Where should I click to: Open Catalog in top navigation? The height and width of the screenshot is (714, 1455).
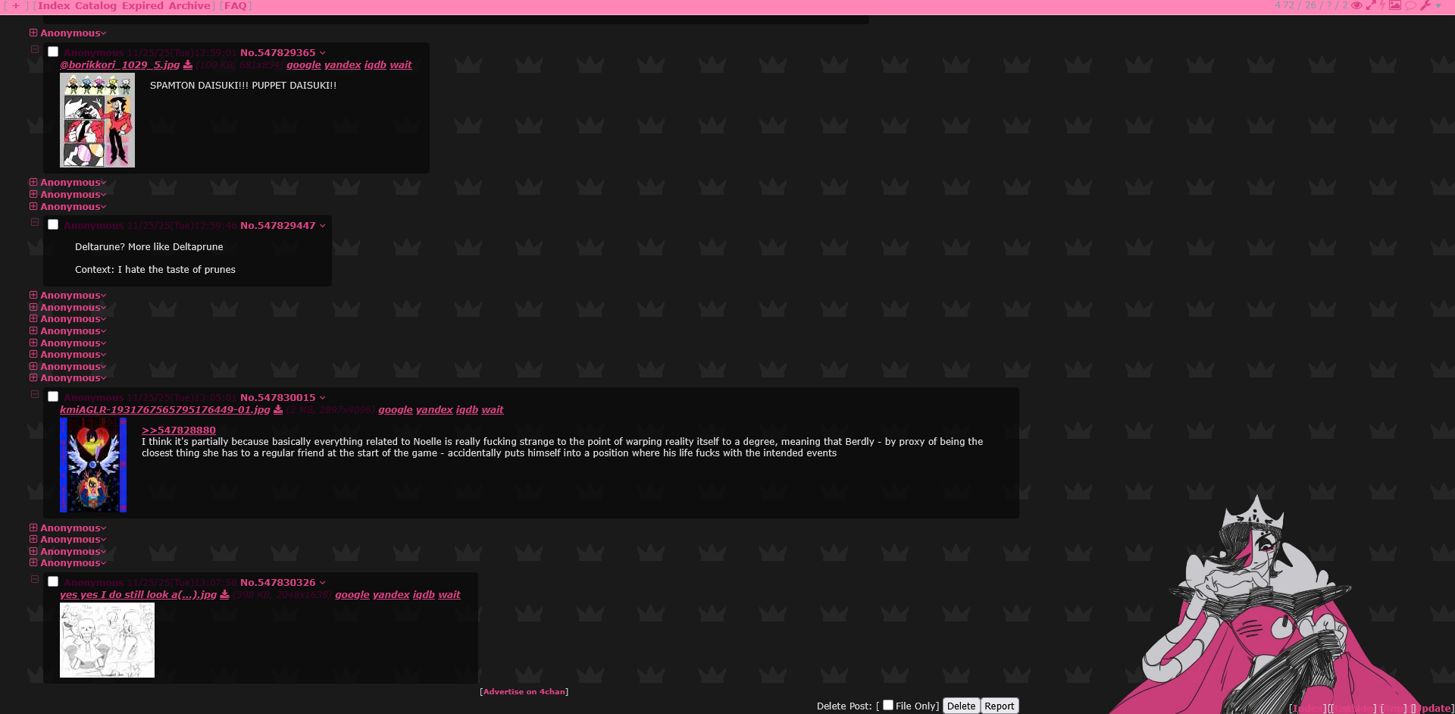[95, 5]
